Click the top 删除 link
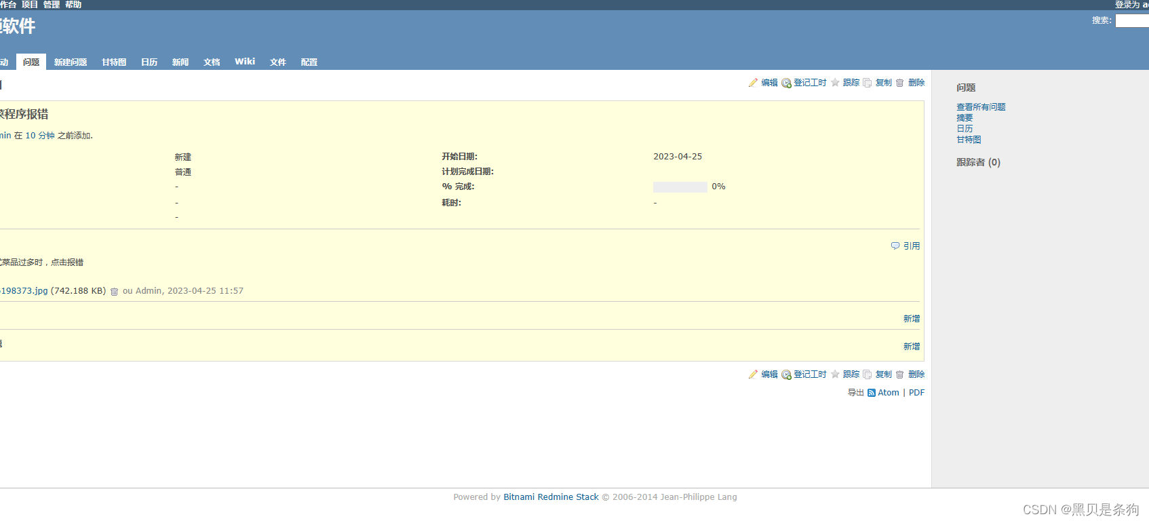This screenshot has width=1149, height=523. (916, 83)
